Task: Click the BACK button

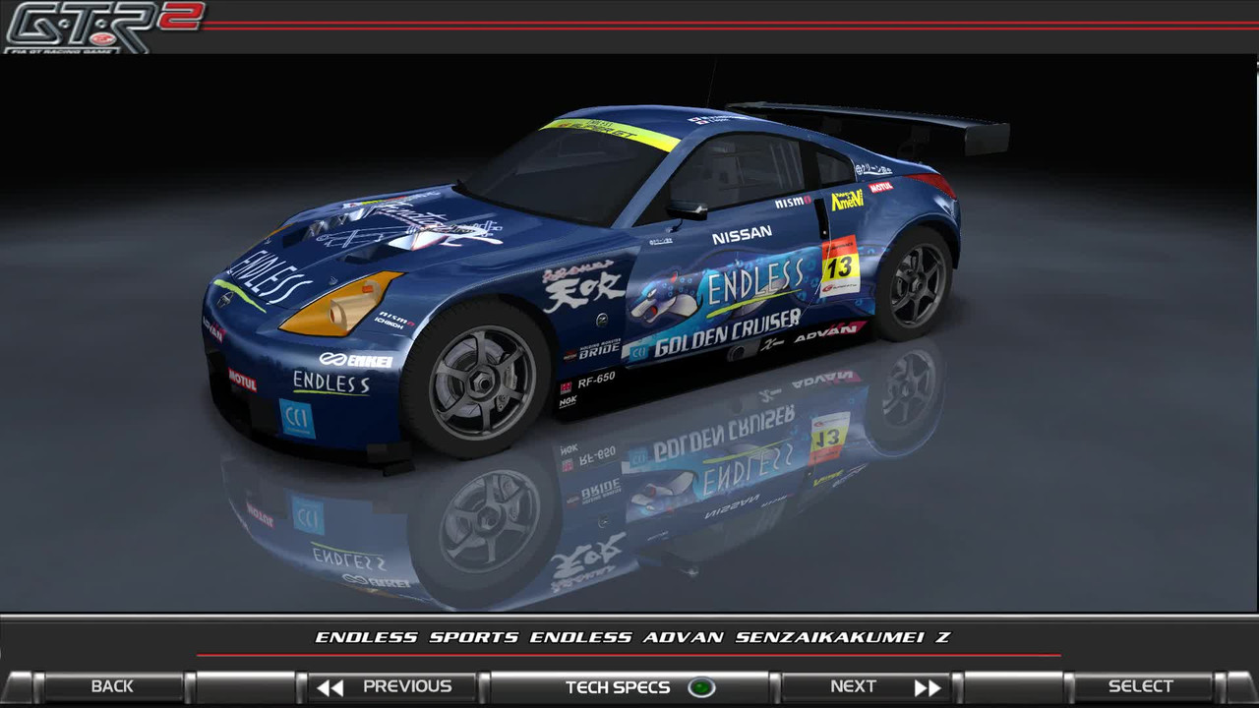Action: [112, 686]
